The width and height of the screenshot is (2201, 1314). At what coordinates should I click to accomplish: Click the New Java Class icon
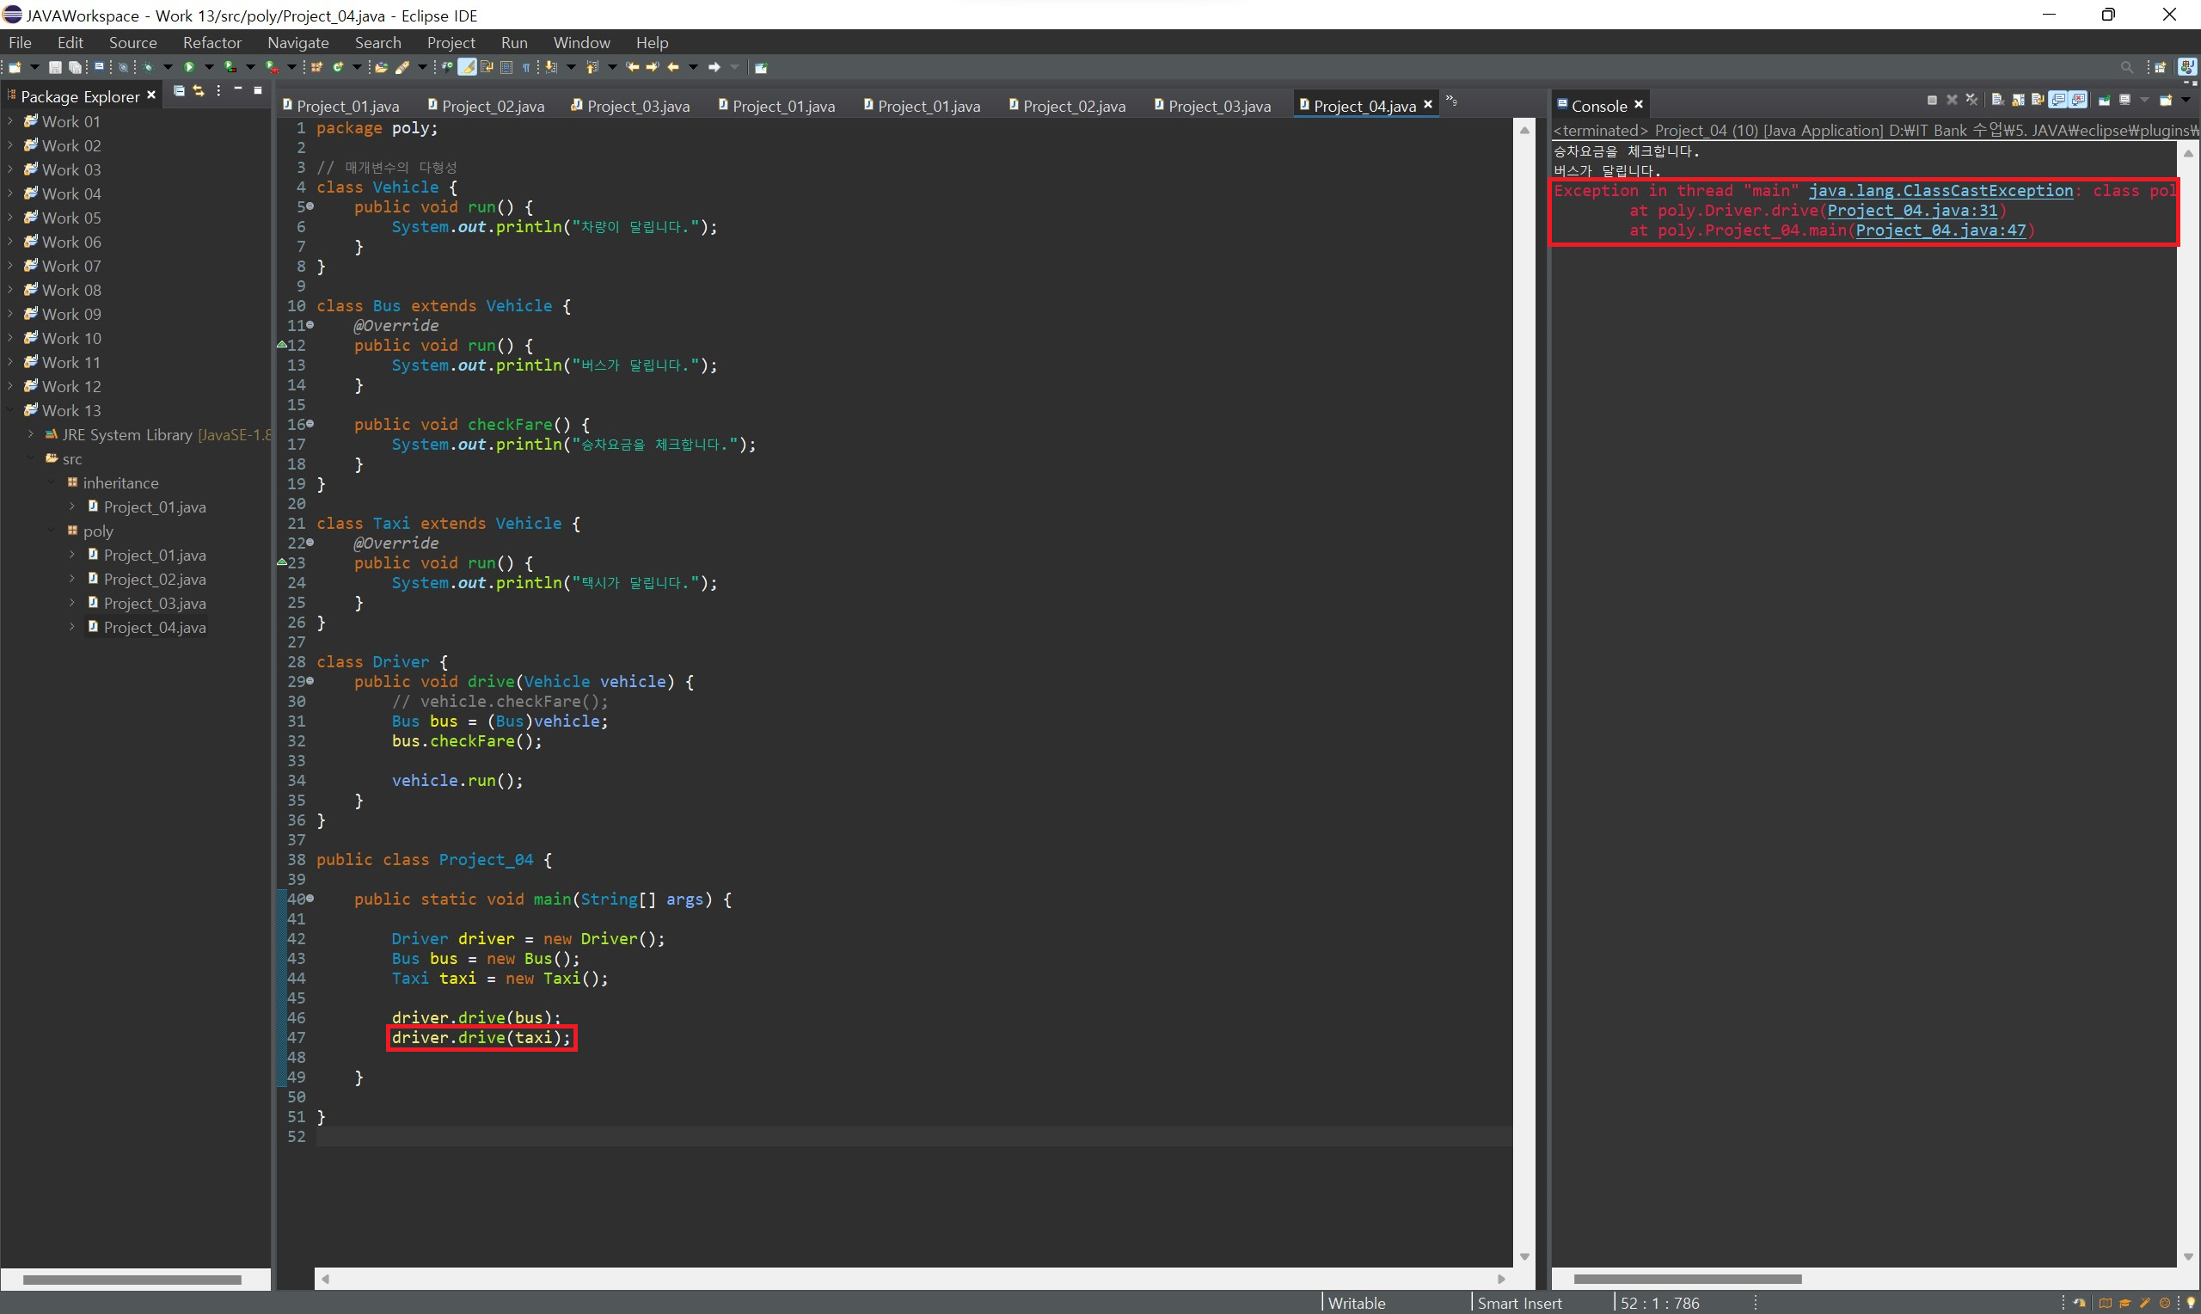(x=338, y=67)
